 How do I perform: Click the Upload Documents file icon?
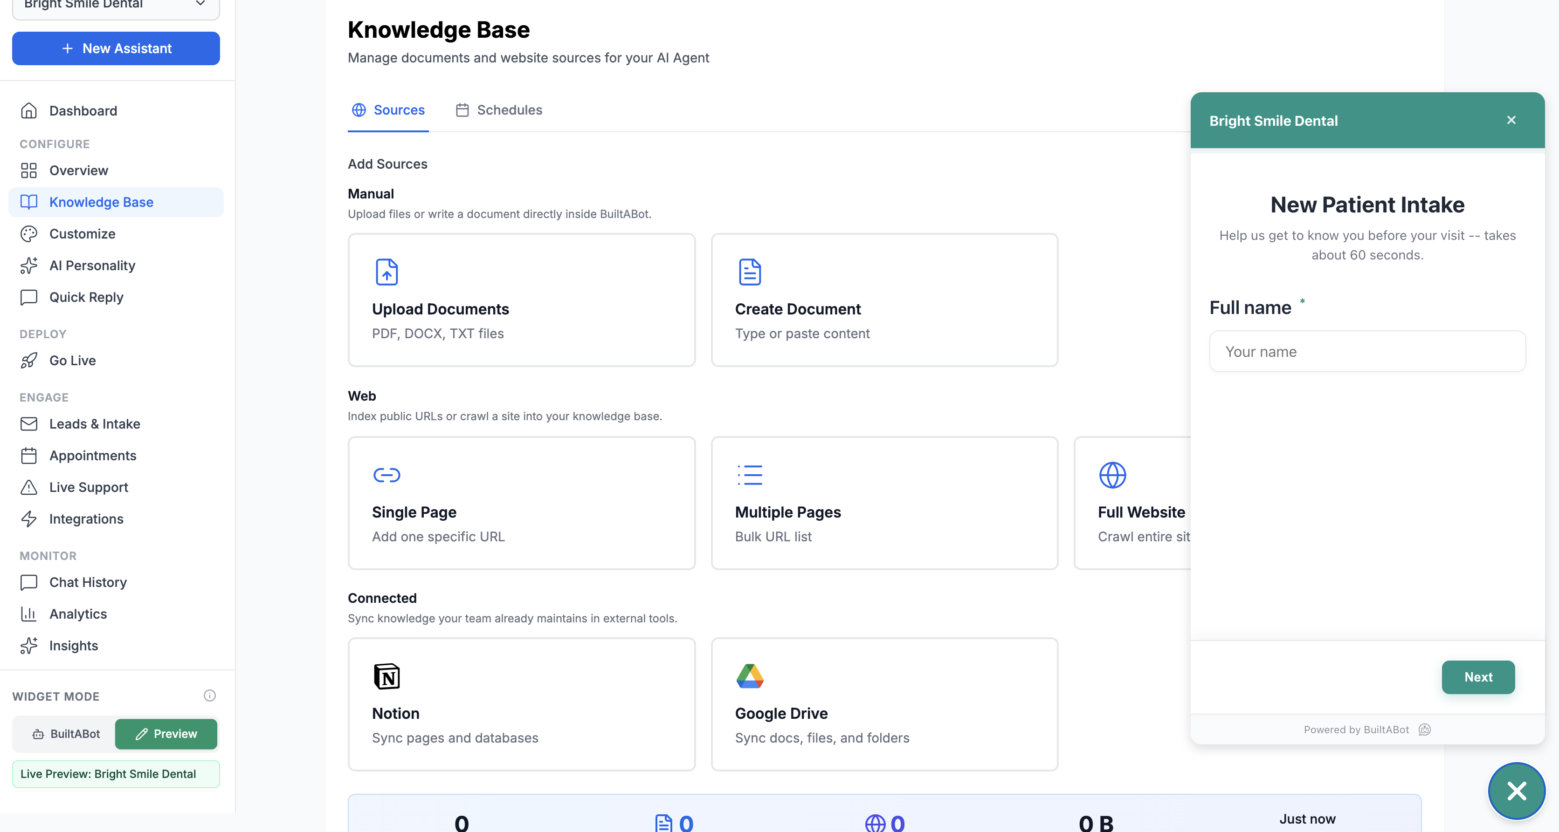(x=386, y=272)
